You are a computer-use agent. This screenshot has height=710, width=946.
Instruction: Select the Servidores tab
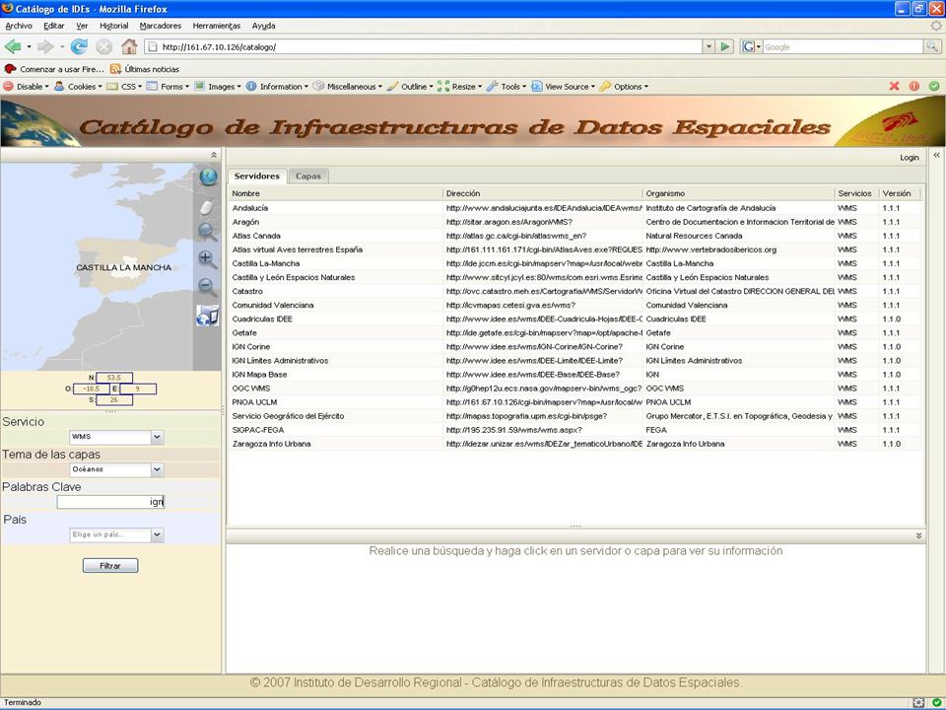[257, 176]
